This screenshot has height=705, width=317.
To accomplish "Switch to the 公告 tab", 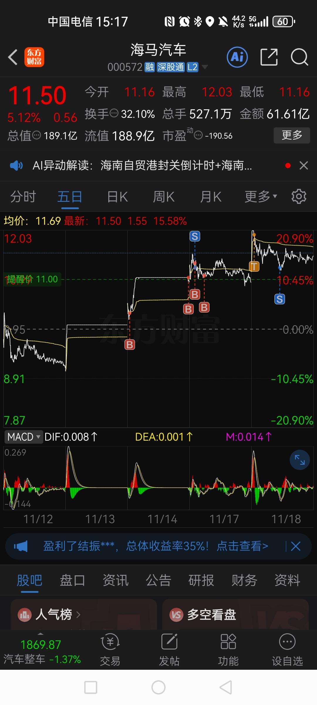I will pos(158,580).
